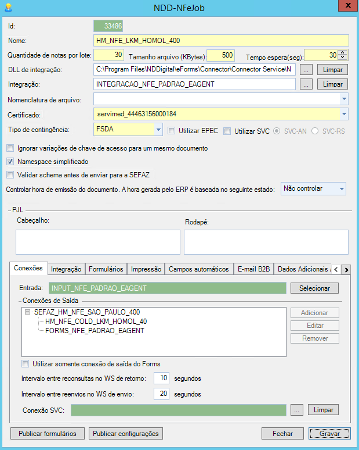Open Nomenclatura de arquivo dropdown

(x=344, y=99)
